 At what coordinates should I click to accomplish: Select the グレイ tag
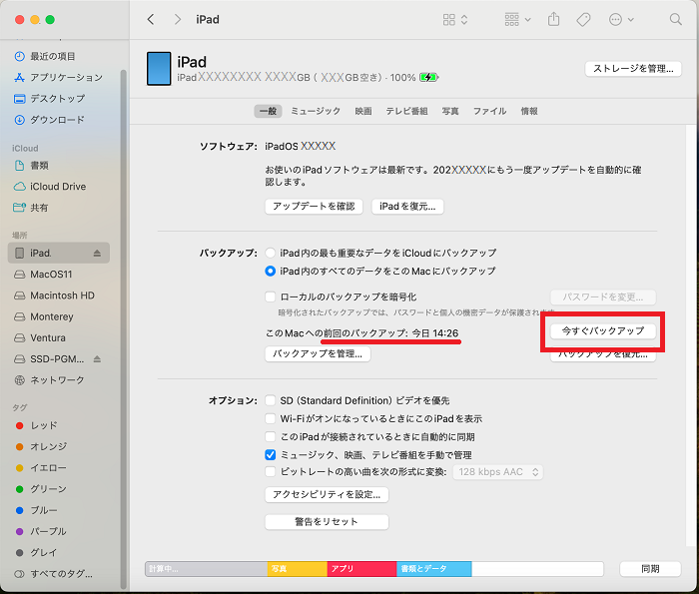click(x=36, y=552)
